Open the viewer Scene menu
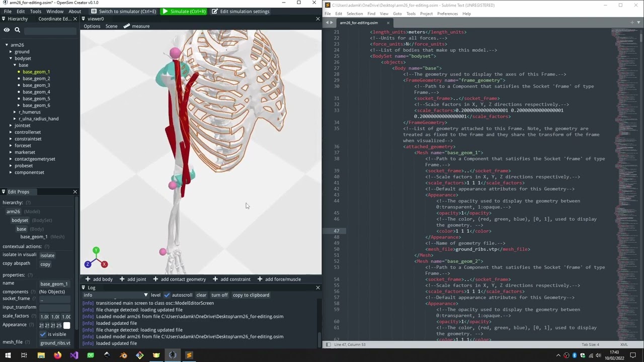The height and width of the screenshot is (362, 644). (111, 26)
